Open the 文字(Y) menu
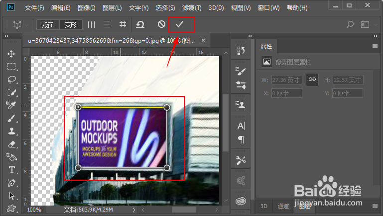Screen dimensions: 383x216 (139, 8)
